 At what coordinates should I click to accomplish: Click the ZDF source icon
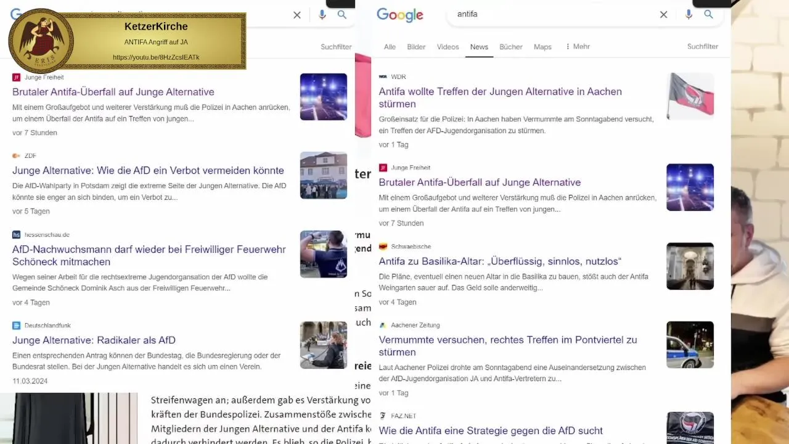point(17,156)
